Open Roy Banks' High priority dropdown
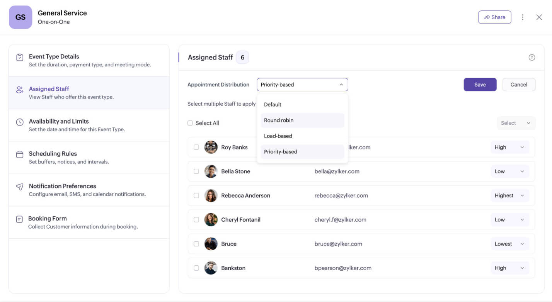The width and height of the screenshot is (552, 302). pos(509,147)
